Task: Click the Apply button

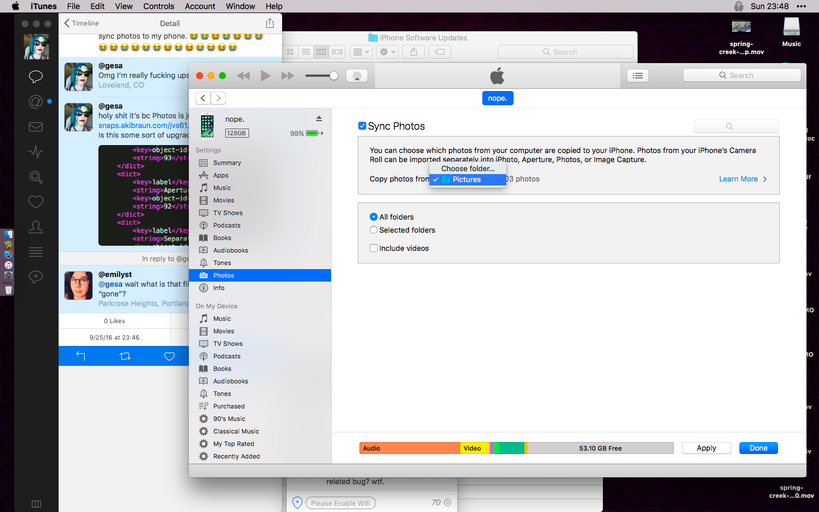Action: click(x=706, y=448)
